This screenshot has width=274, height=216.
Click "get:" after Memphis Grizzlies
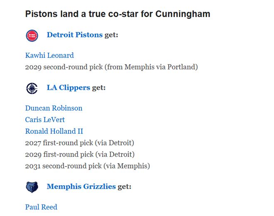[x=125, y=187]
